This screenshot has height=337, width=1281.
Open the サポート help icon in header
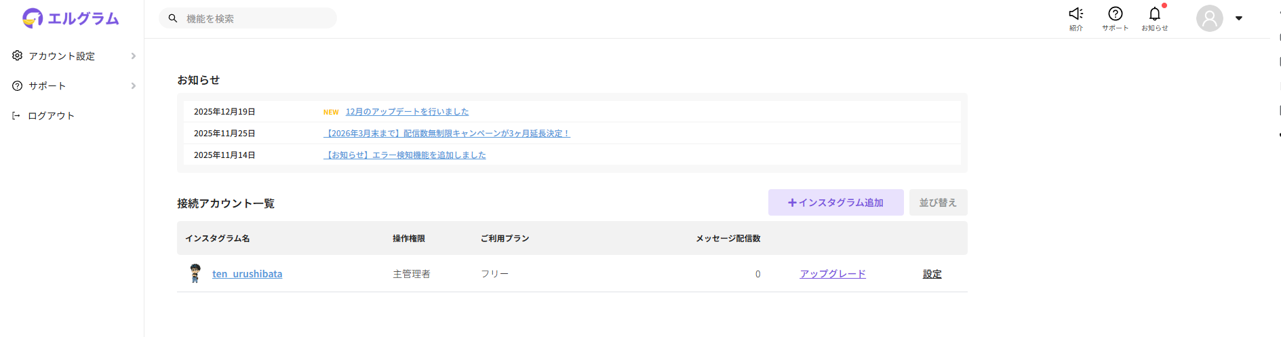point(1115,14)
